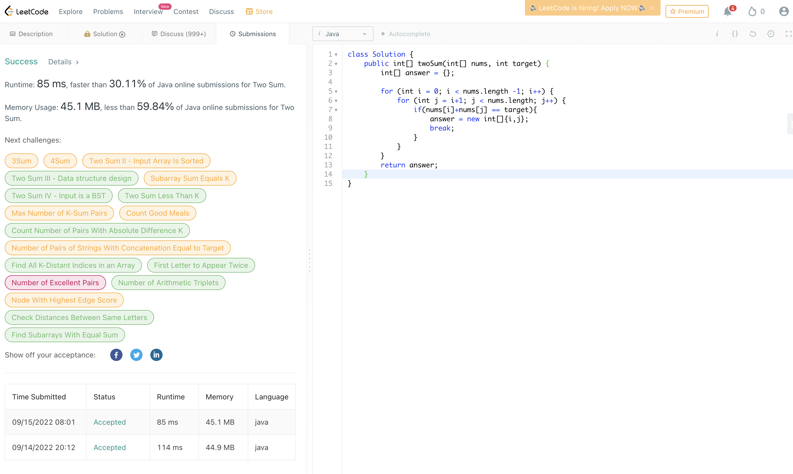Screen dimensions: 793x474
Task: Collapse code fold arrow at line 1
Action: (x=336, y=55)
